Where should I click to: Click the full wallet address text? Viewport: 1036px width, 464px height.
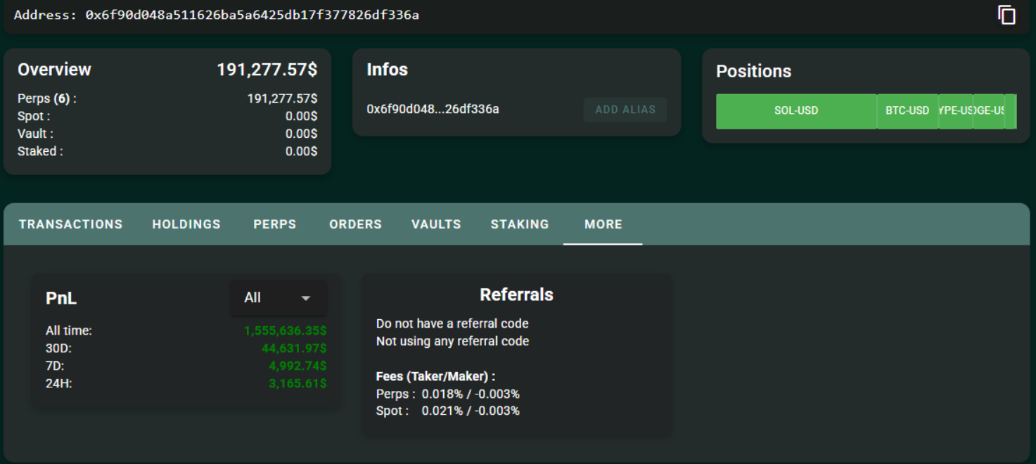(x=252, y=15)
